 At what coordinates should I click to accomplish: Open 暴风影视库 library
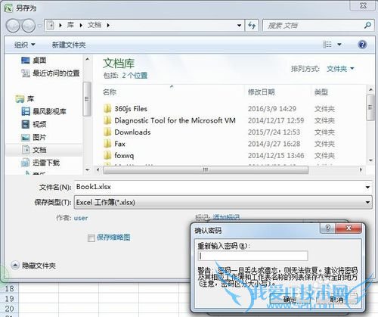(44, 111)
